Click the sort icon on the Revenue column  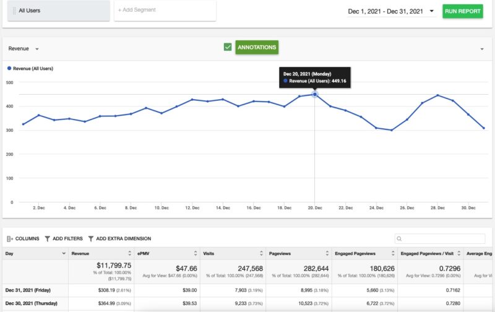(x=129, y=253)
